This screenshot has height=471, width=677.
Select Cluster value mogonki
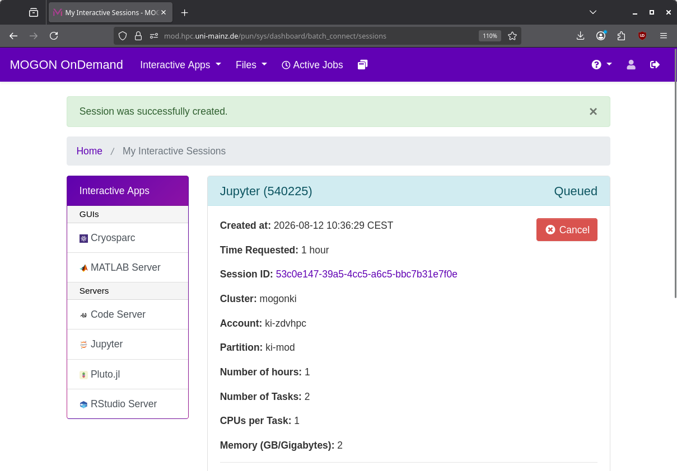278,299
